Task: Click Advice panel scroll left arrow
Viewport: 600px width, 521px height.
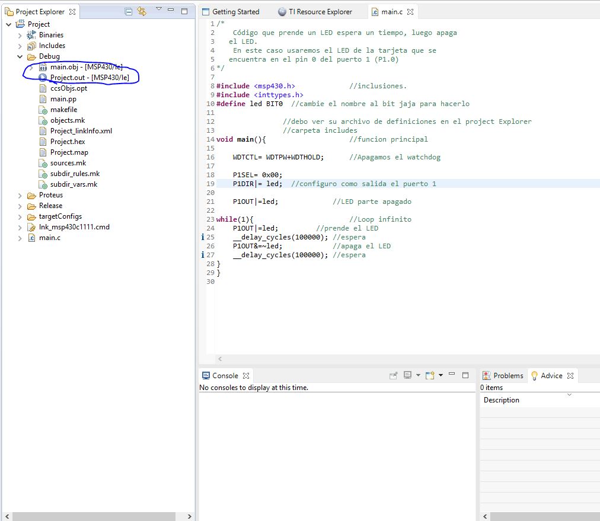Action: (485, 516)
